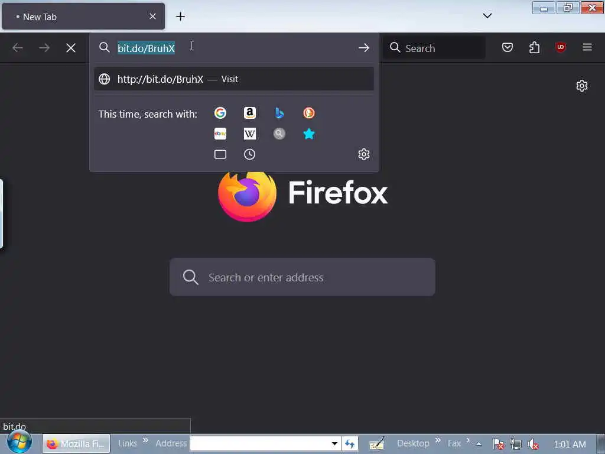Open the network tray icon
Viewport: 605px width, 454px height.
516,445
